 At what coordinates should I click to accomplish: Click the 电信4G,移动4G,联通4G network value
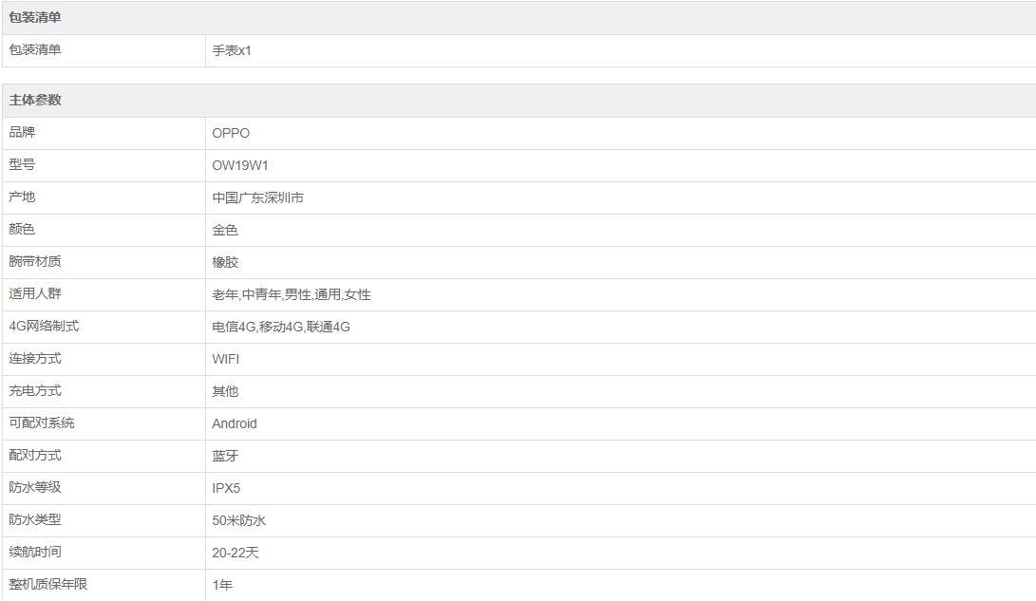click(281, 327)
